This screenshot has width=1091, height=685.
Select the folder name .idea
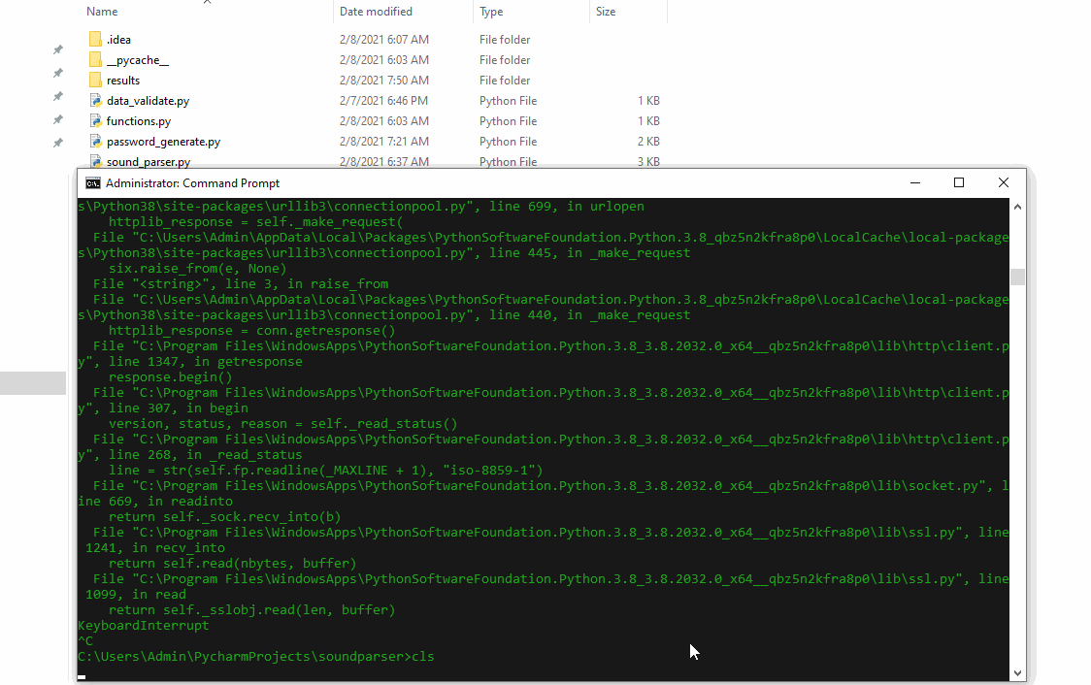point(118,40)
